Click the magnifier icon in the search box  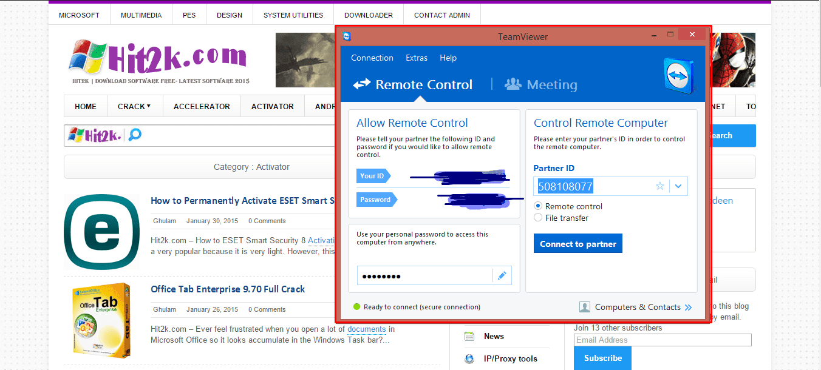click(135, 135)
